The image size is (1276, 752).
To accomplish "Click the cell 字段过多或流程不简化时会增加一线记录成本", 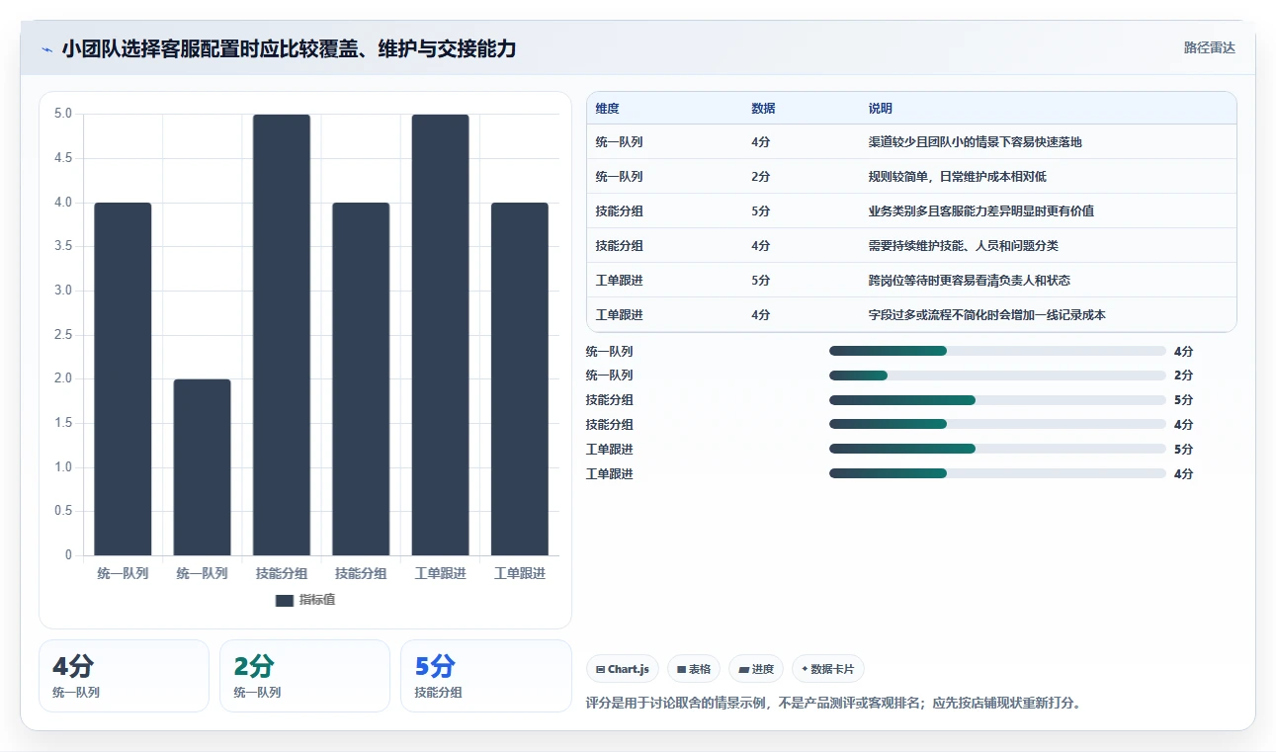I will 986,315.
